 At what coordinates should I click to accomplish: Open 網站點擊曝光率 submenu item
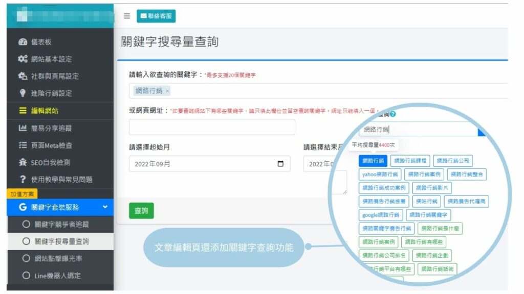(x=60, y=258)
